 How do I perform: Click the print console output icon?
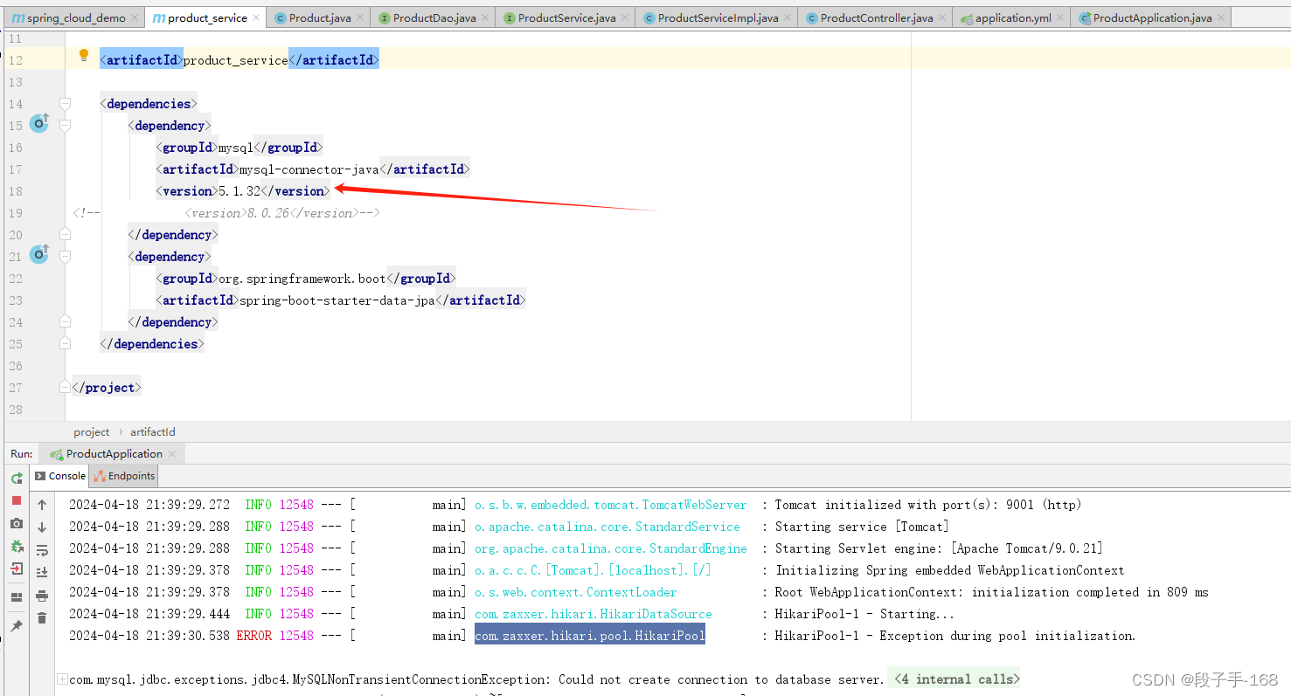click(42, 596)
